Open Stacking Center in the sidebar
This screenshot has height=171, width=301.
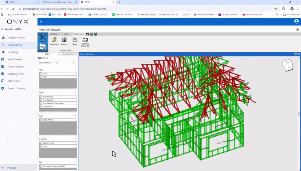[x=16, y=74]
